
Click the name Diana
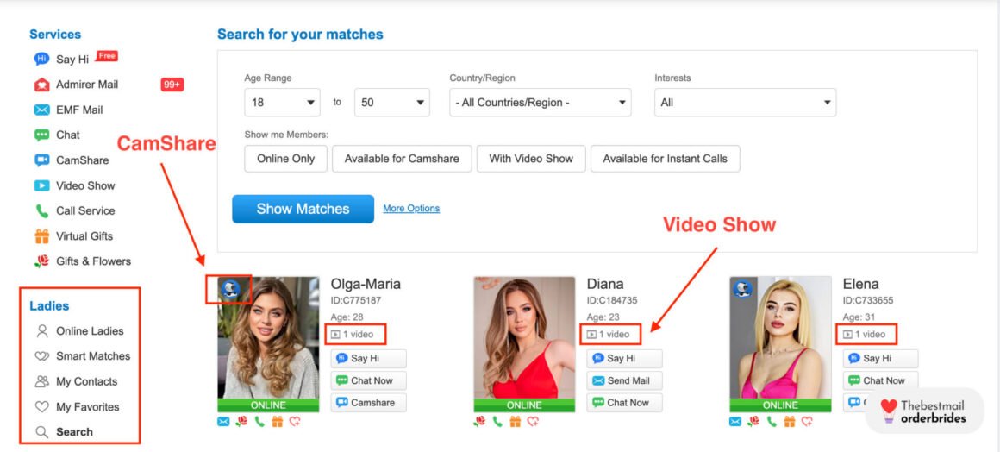pyautogui.click(x=605, y=284)
